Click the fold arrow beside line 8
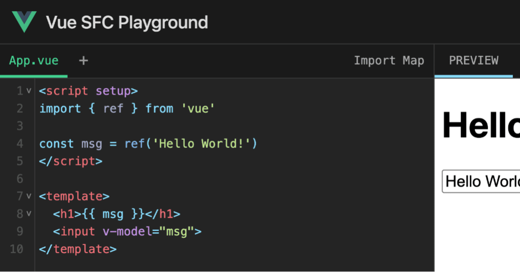Viewport: 520px width, 272px height. point(28,214)
